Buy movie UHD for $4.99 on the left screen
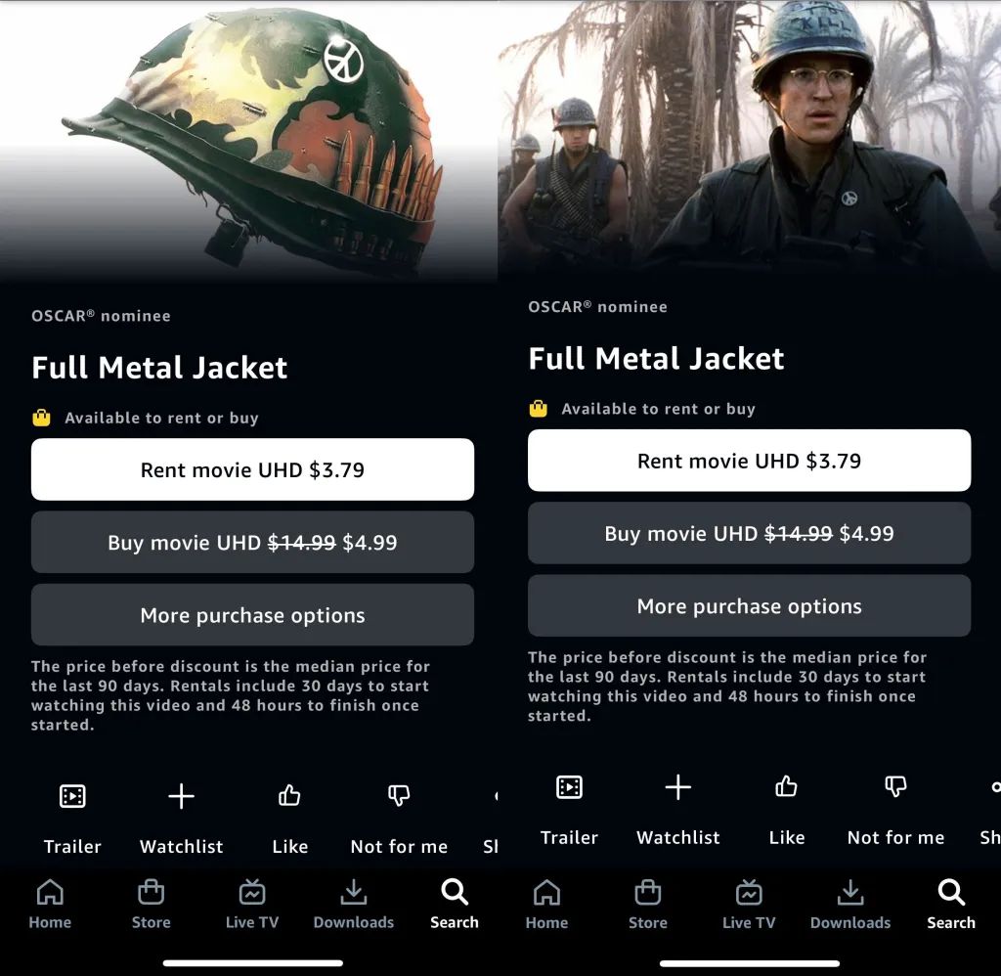The height and width of the screenshot is (976, 1001). click(252, 543)
